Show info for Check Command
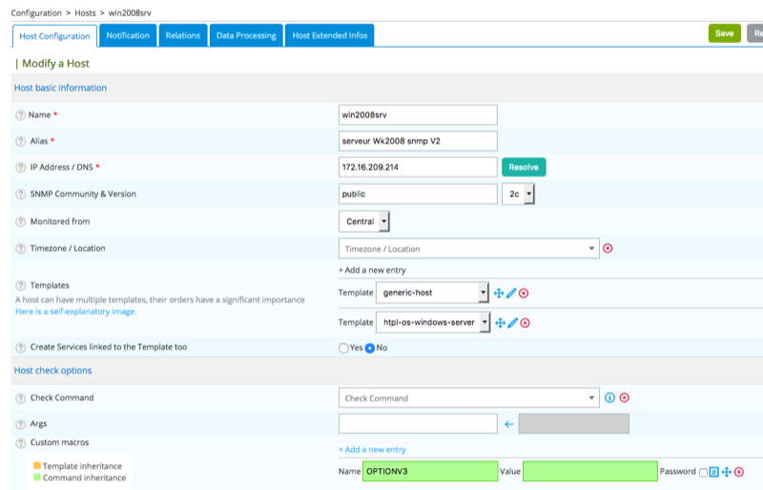The height and width of the screenshot is (490, 763). (x=610, y=398)
